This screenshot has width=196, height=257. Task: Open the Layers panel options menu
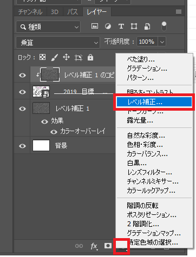pos(179,12)
